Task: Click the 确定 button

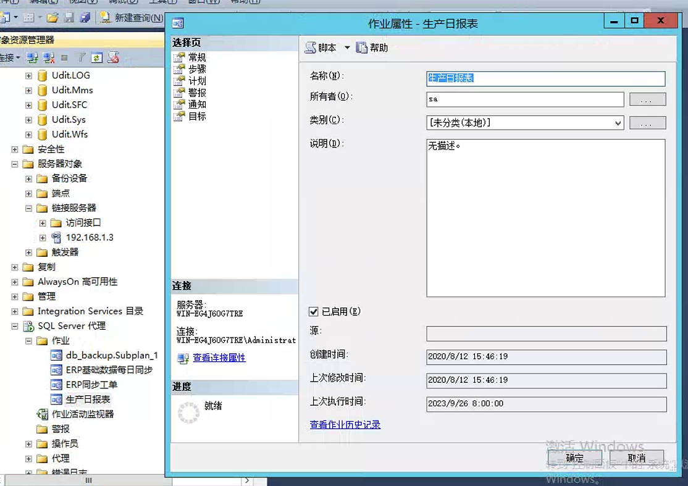Action: 574,458
